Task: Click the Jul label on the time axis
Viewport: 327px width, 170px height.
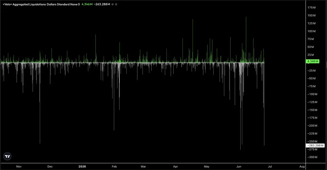Action: pyautogui.click(x=270, y=166)
